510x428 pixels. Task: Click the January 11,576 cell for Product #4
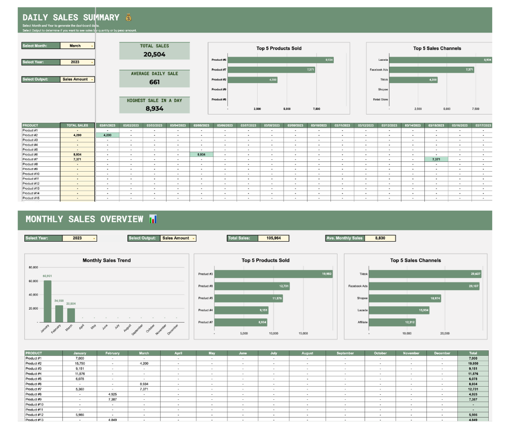(x=80, y=374)
